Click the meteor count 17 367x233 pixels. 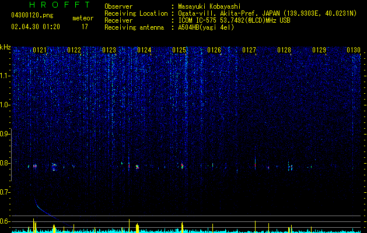85,27
